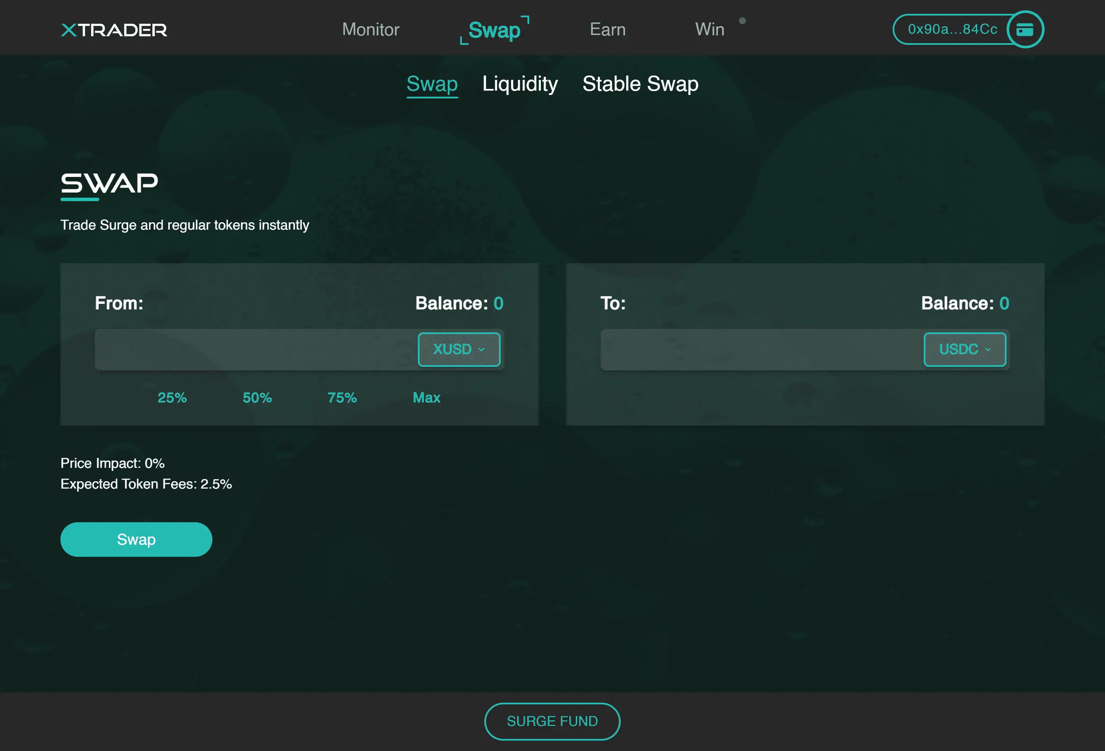
Task: Click the Price Impact: 0% text
Action: coord(113,463)
